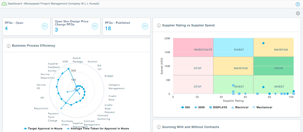This screenshot has height=132, width=303.
Task: Click info icon beside Sourcing With and Without Contracts
Action: coord(159,127)
